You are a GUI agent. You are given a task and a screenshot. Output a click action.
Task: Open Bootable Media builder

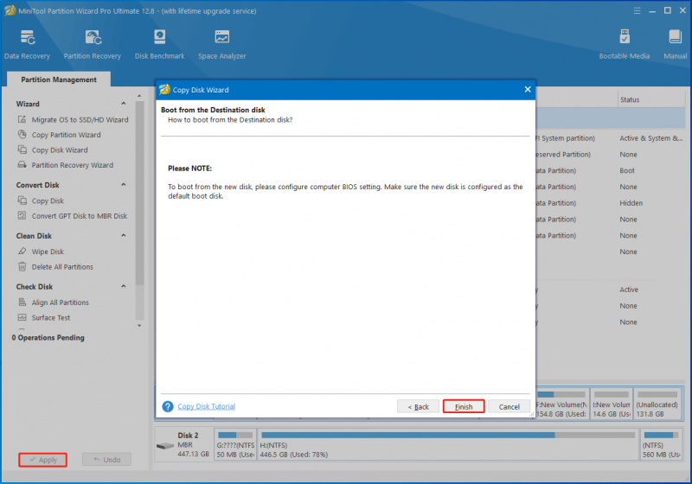pyautogui.click(x=624, y=45)
